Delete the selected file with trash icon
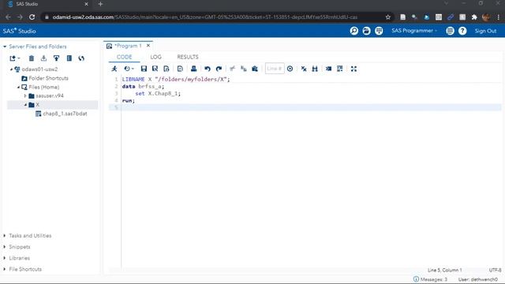Screen dimensions: 505x284 [x=32, y=58]
